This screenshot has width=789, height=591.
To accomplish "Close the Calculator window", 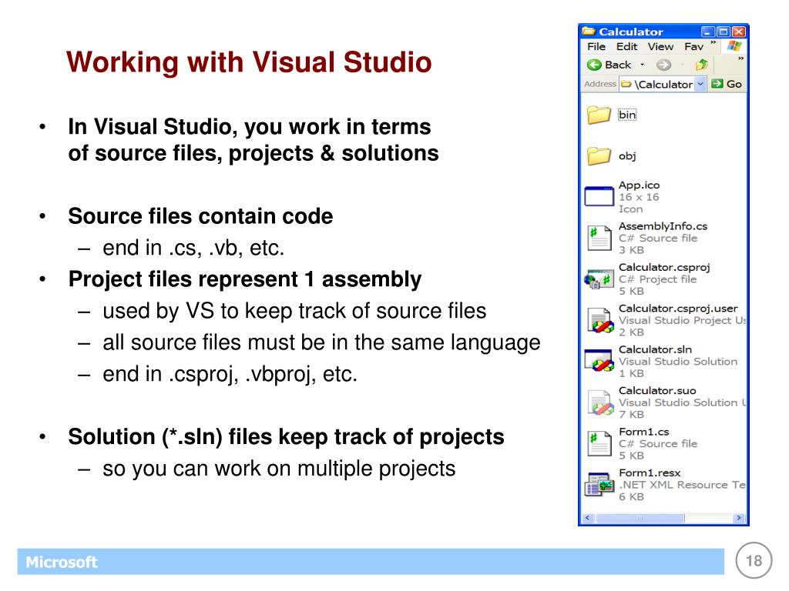I will tap(738, 32).
